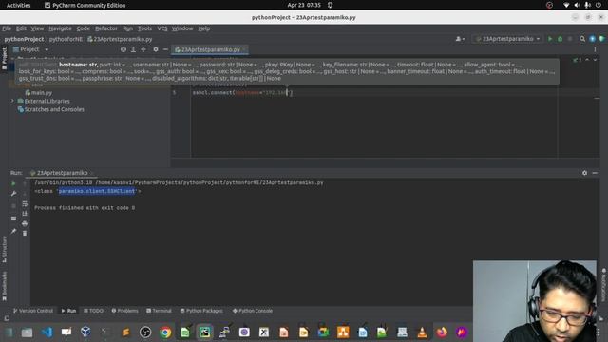Toggle quick tool windows icon at bottom-left
This screenshot has height=342, width=608.
click(7, 318)
